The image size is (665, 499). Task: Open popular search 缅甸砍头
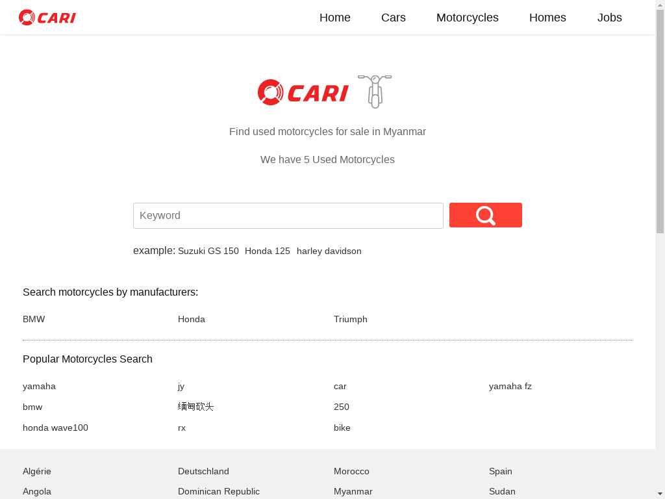click(x=196, y=407)
